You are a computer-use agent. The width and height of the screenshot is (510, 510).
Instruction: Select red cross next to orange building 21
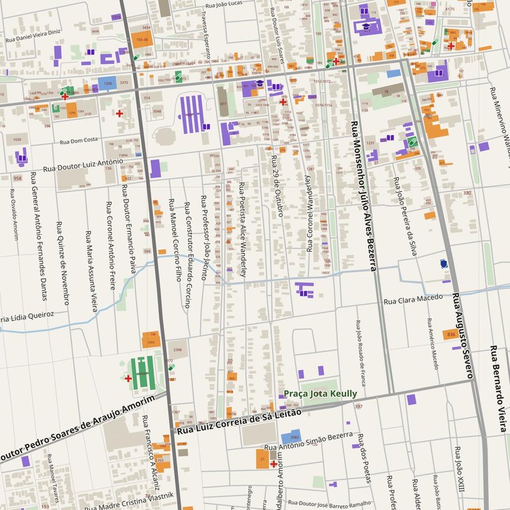(273, 463)
